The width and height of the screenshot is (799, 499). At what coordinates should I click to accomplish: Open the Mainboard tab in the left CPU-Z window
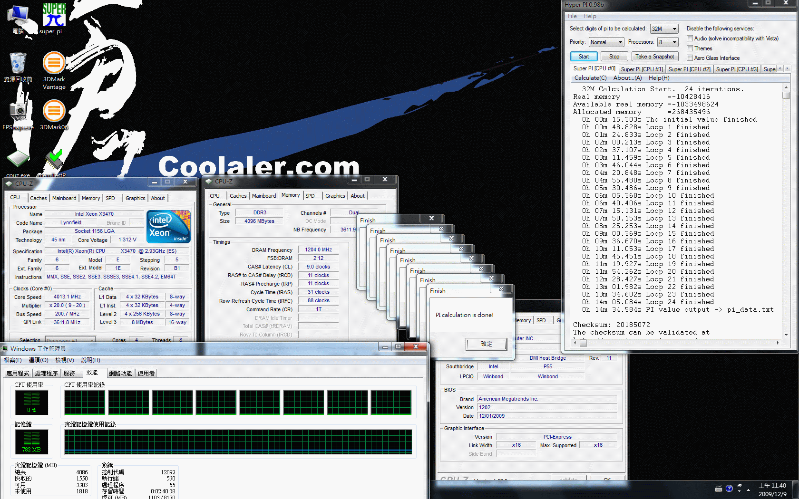[64, 198]
